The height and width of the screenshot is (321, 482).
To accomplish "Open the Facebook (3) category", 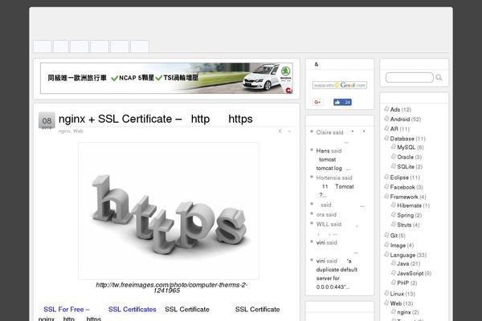I will (406, 187).
